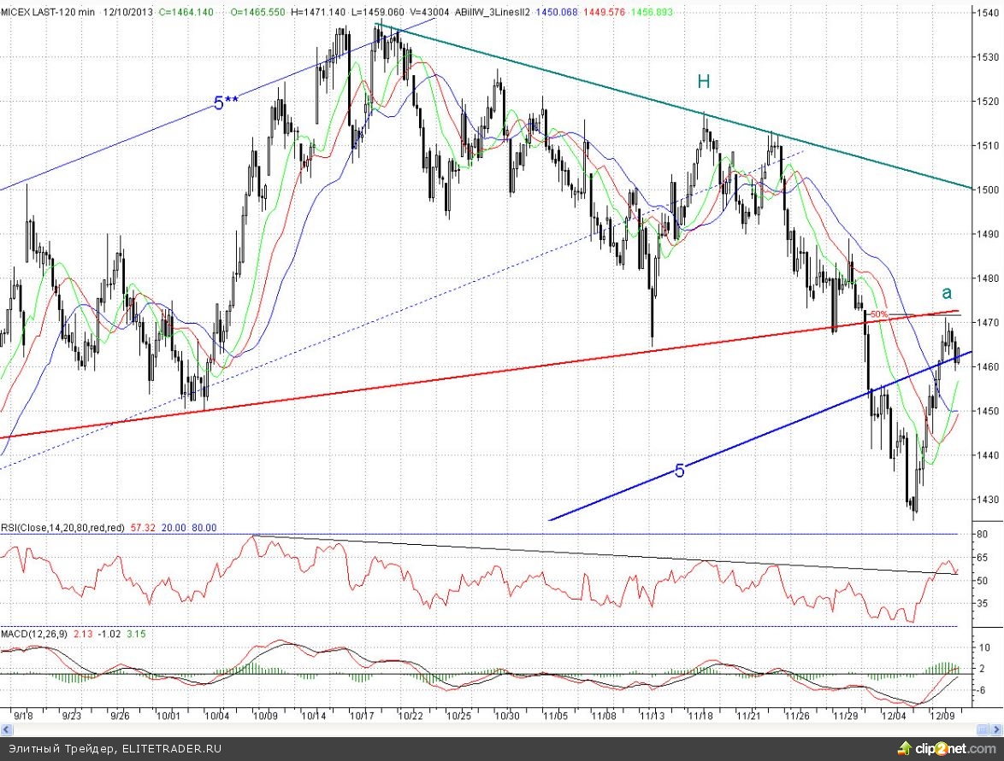1004x761 pixels.
Task: Click the left arrow of horizontal scrollbar
Action: pos(5,729)
